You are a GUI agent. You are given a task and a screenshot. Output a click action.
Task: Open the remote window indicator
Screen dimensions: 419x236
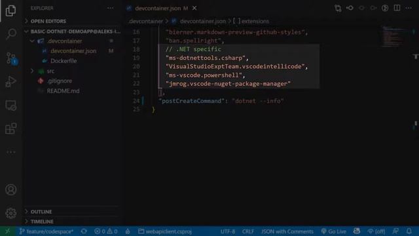tap(8, 231)
